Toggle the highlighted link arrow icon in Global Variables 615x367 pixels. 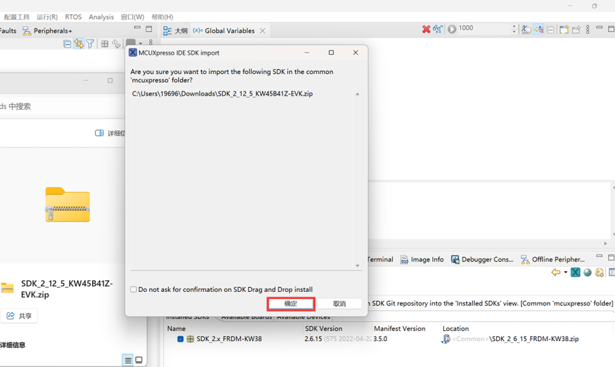[539, 29]
